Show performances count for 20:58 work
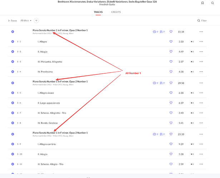220x178 pixels. coord(156,83)
